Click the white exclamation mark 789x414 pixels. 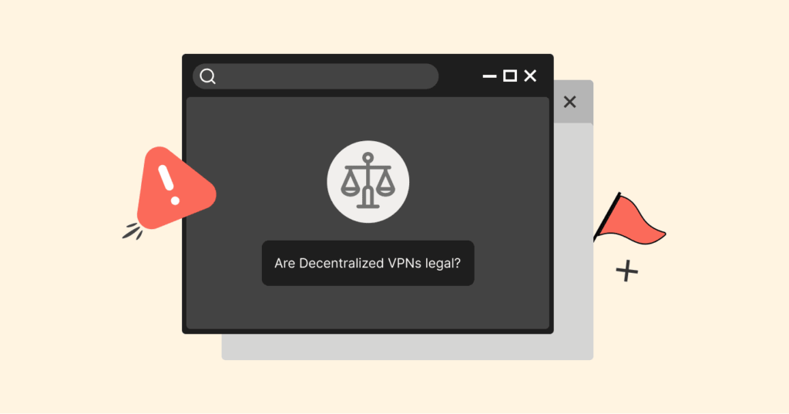(167, 184)
